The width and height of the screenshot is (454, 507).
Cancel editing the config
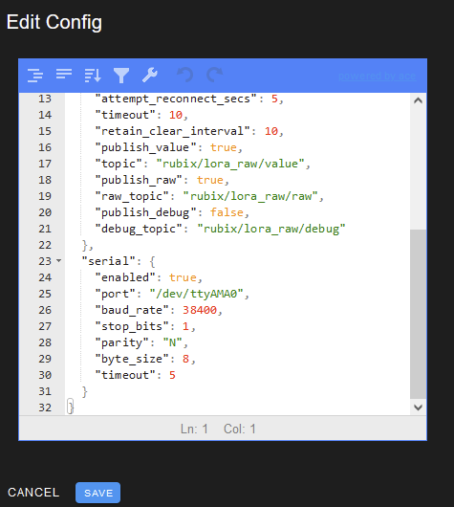[x=33, y=493]
